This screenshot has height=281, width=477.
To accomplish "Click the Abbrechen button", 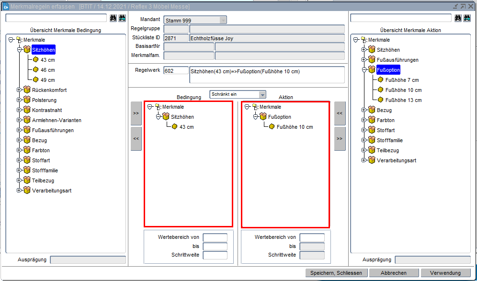I will [394, 273].
